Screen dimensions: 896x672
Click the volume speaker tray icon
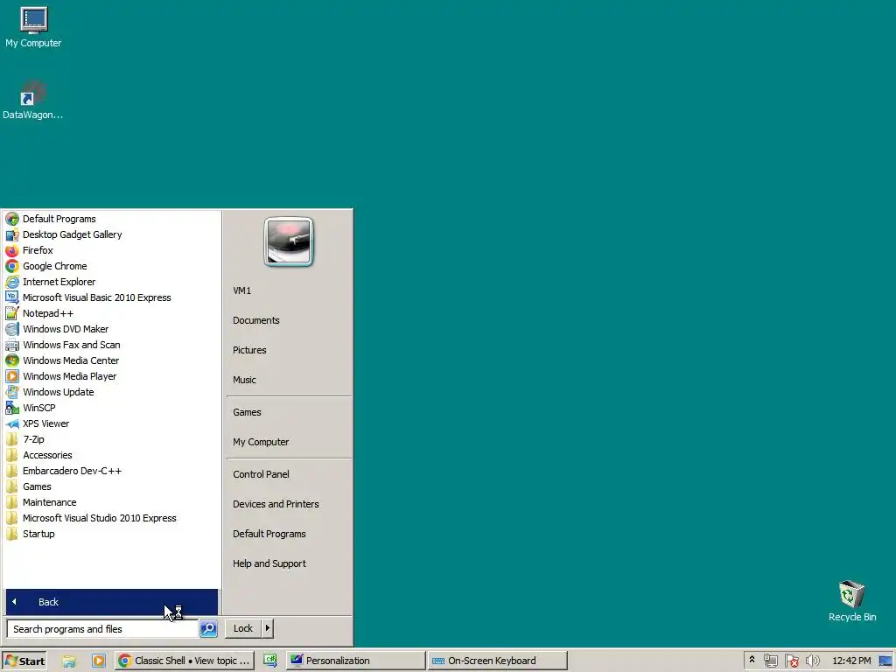point(812,661)
